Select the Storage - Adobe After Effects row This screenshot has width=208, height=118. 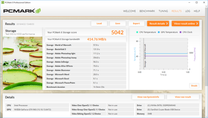[x=85, y=66]
